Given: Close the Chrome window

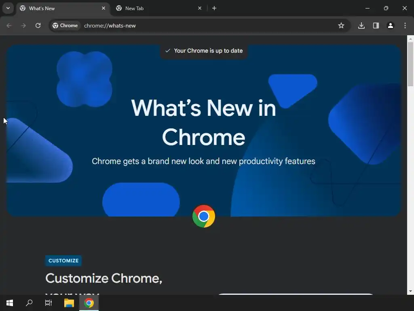Looking at the screenshot, I should click(x=404, y=8).
